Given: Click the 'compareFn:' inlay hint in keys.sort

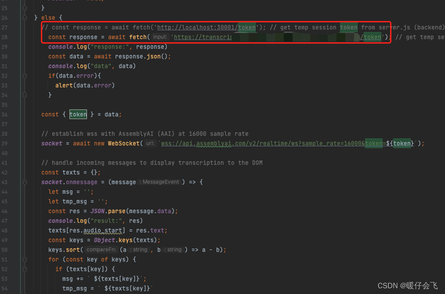Looking at the screenshot, I should (101, 250).
